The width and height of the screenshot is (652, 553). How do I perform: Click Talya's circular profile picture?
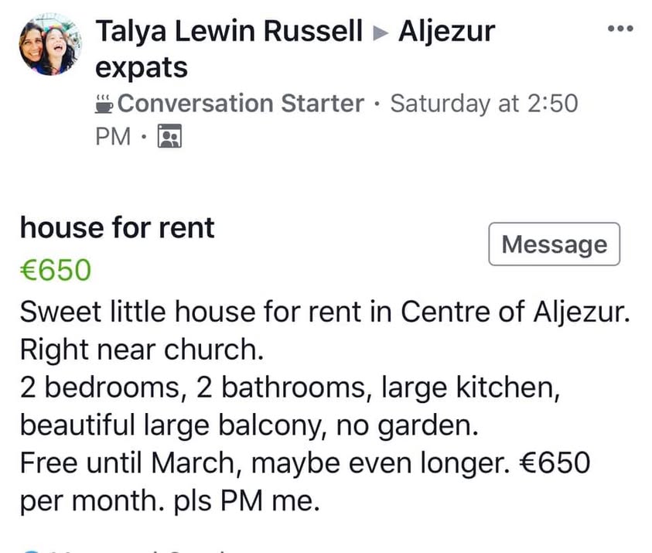(49, 43)
